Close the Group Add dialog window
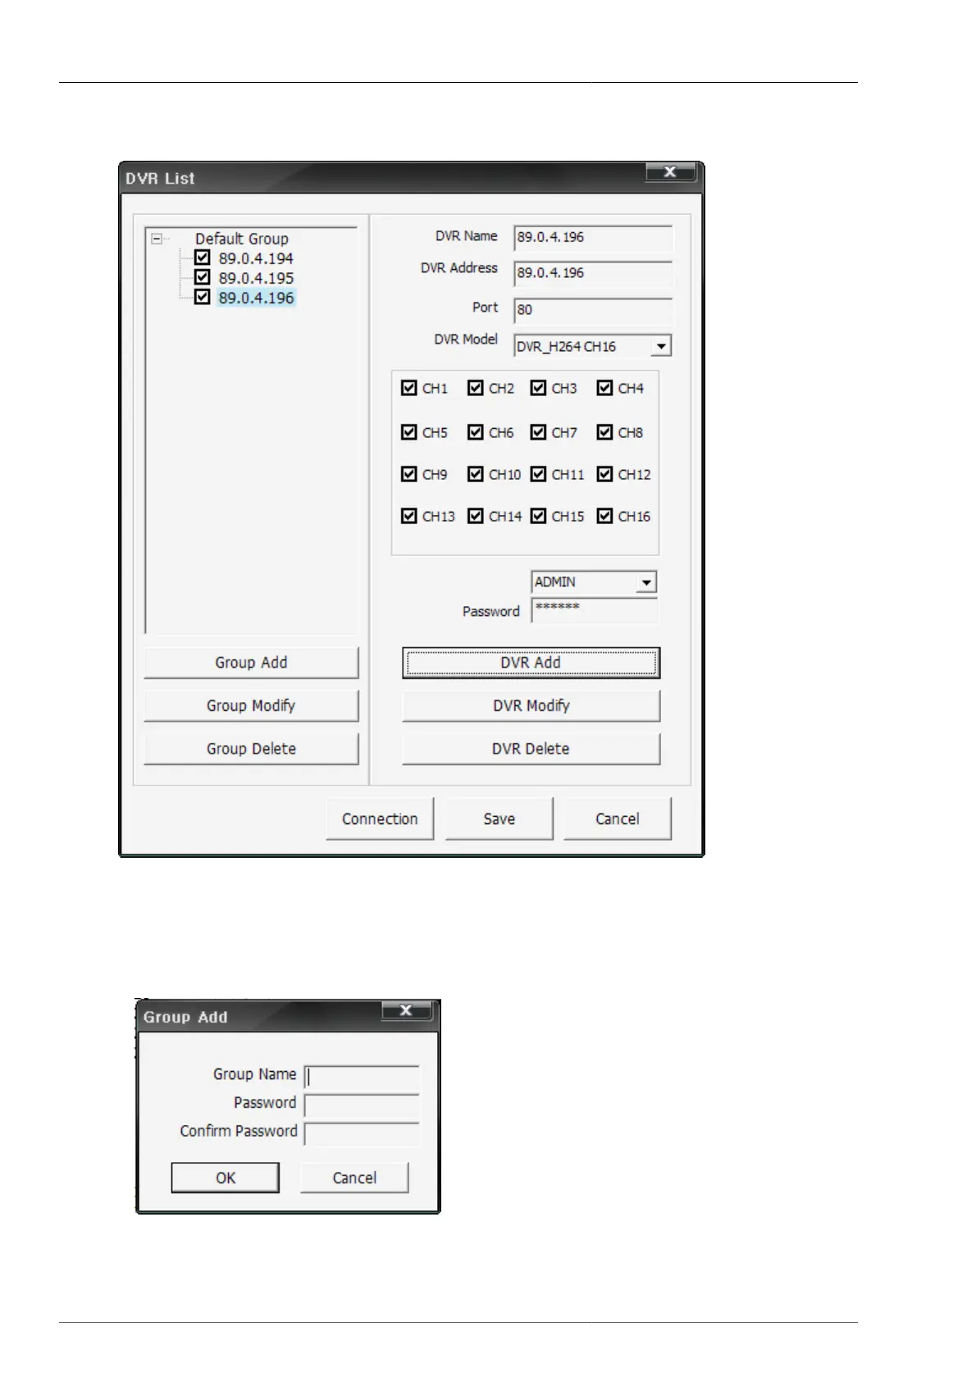The height and width of the screenshot is (1381, 976). [406, 1010]
